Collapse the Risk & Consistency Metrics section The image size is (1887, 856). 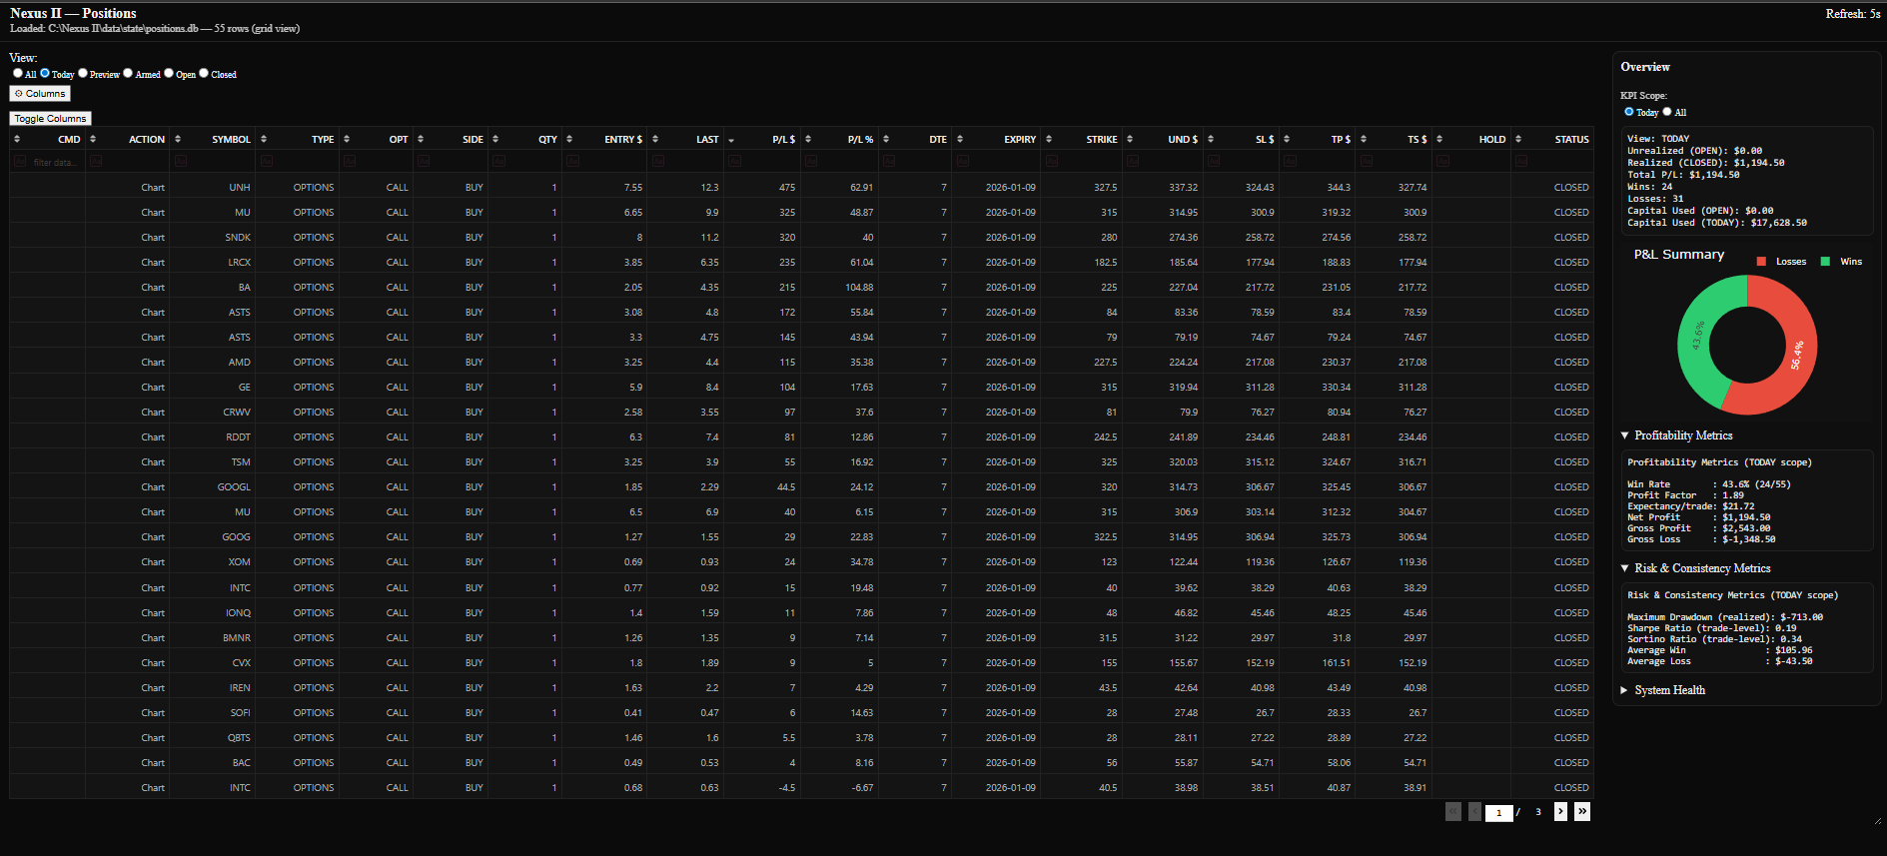point(1625,568)
